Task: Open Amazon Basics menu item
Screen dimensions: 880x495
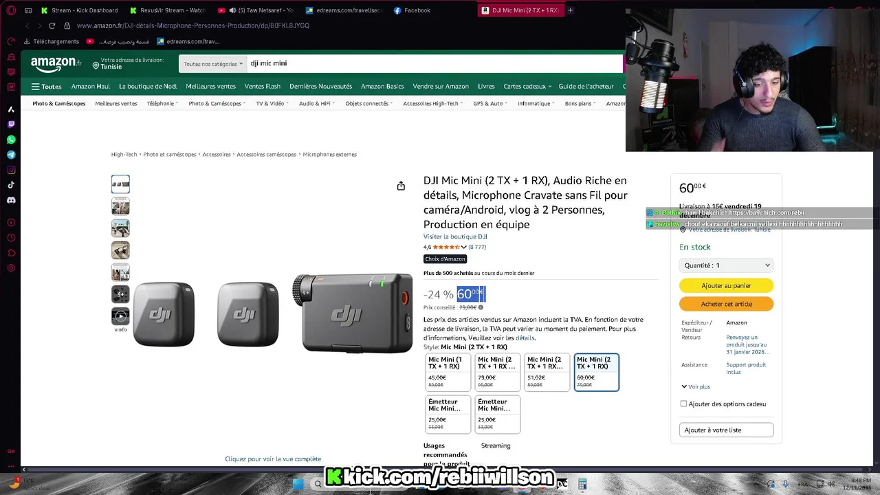Action: pyautogui.click(x=382, y=87)
